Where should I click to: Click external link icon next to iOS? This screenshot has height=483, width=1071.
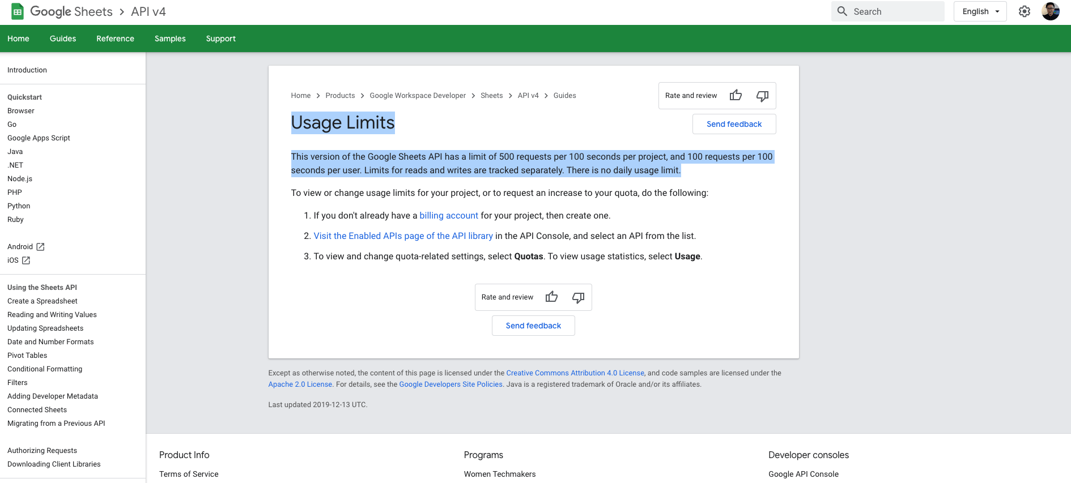[x=26, y=260]
